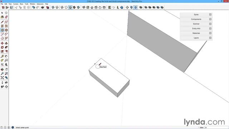Expand the Layers panel square button

(210, 38)
